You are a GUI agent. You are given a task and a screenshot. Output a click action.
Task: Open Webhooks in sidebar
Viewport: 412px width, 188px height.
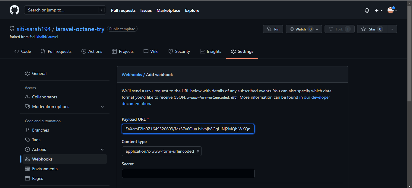[x=65, y=159]
